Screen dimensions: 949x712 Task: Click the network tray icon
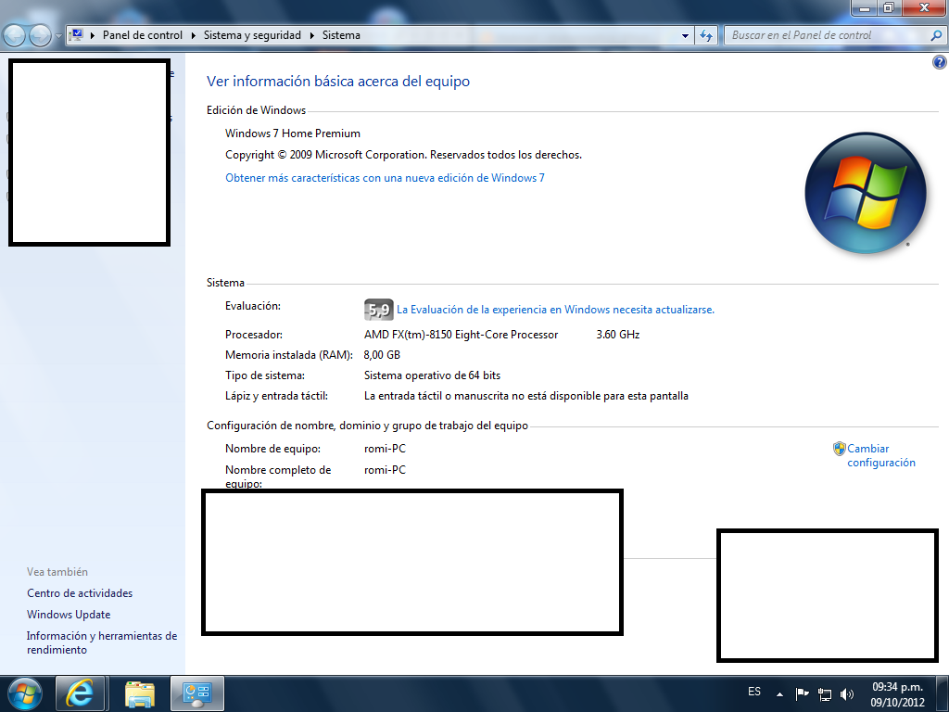point(824,693)
